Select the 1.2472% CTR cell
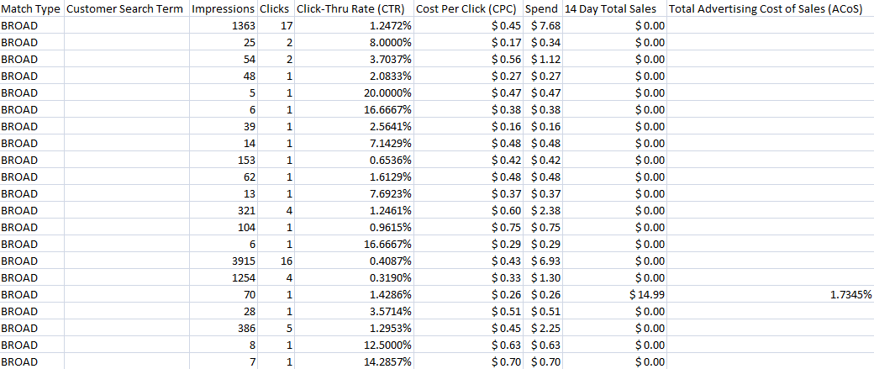This screenshot has height=369, width=874. (x=354, y=26)
